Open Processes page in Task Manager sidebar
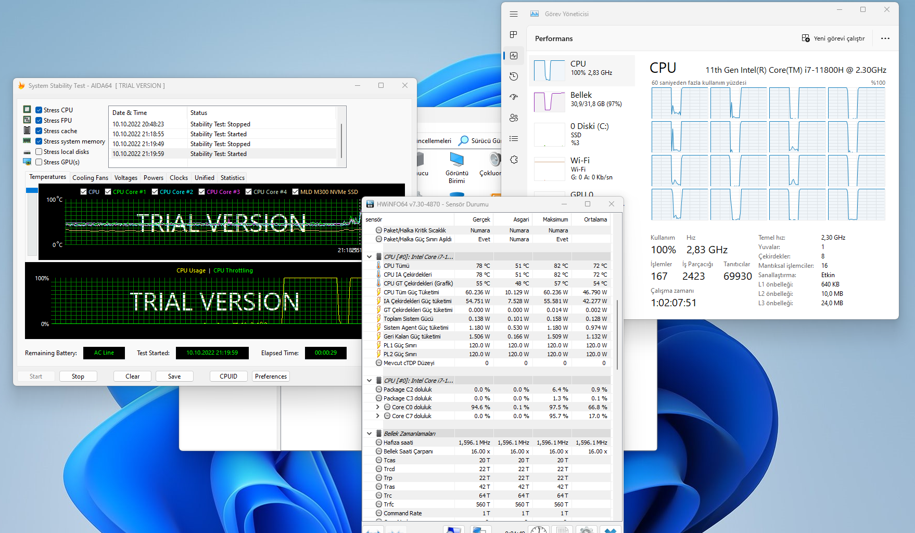915x533 pixels. 514,35
